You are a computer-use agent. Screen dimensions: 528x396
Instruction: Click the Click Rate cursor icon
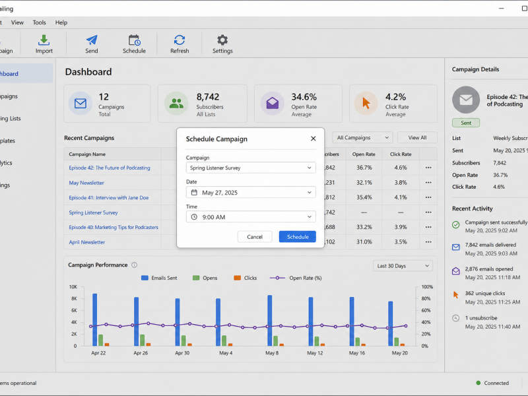pyautogui.click(x=366, y=103)
